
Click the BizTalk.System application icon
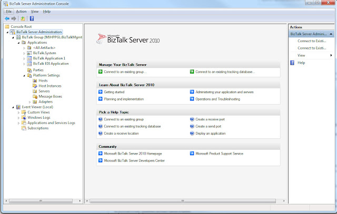click(x=29, y=53)
